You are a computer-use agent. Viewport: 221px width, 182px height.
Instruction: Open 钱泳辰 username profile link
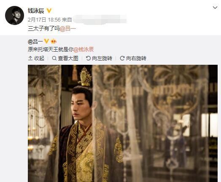tap(36, 11)
